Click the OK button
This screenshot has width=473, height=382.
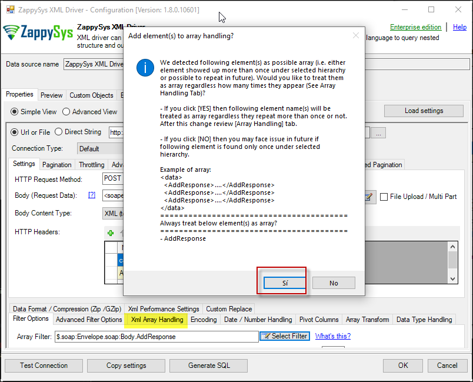pyautogui.click(x=403, y=366)
